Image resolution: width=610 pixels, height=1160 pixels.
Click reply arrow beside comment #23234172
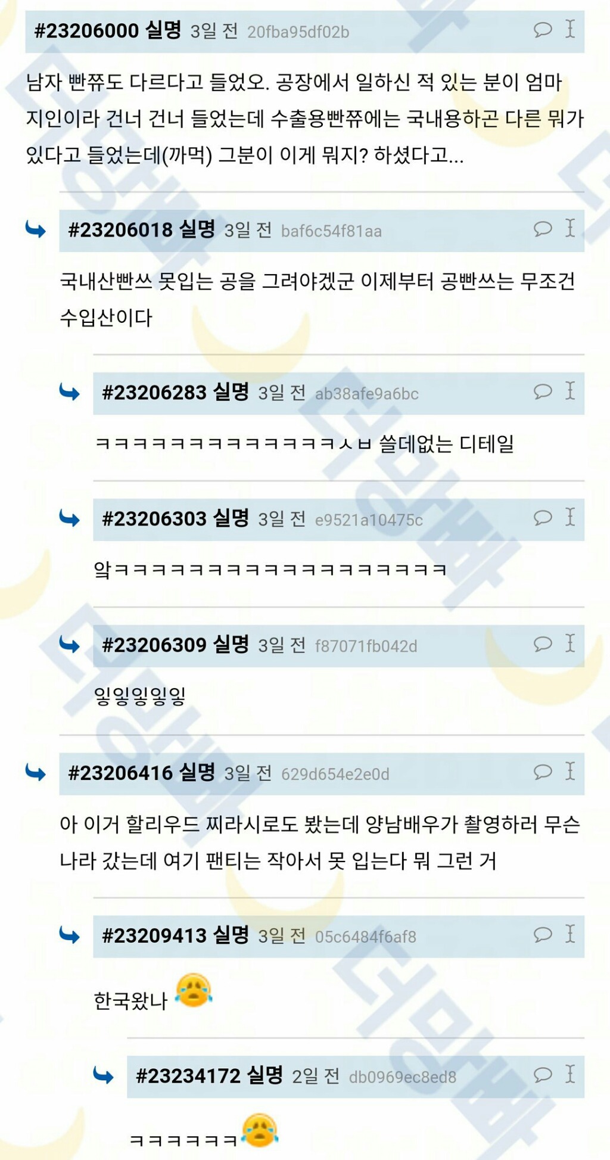(104, 1075)
